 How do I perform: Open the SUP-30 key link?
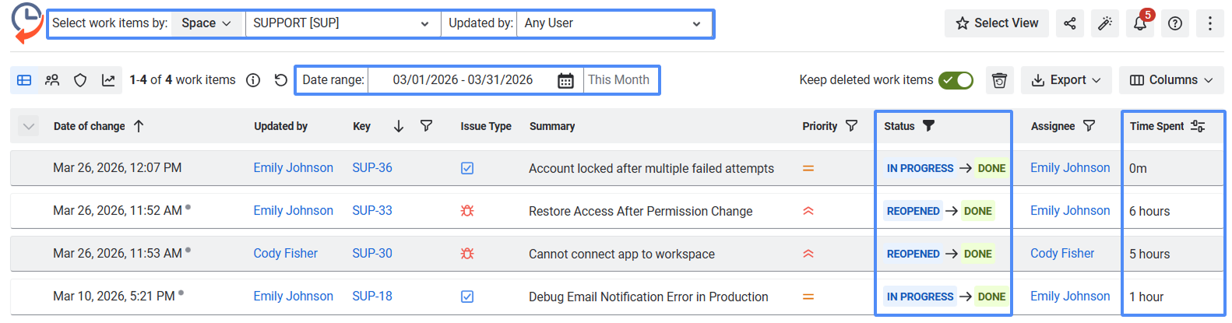372,254
